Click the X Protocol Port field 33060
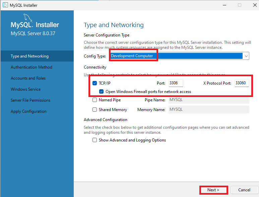This screenshot has height=197, width=259. pyautogui.click(x=242, y=83)
